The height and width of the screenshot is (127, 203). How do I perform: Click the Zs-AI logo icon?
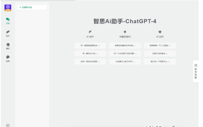[x=8, y=8]
